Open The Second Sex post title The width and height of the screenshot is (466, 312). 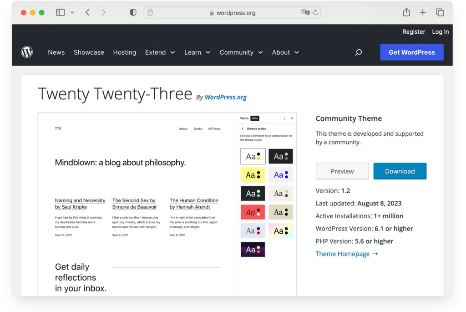(134, 204)
